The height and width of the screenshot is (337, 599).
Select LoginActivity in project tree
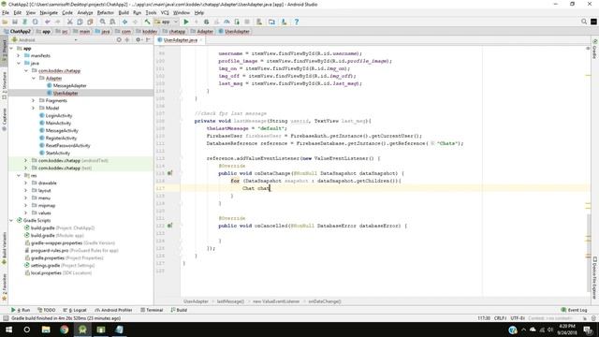coord(59,115)
